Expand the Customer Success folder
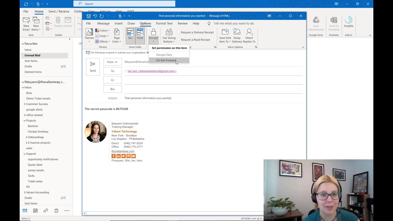Screen dimensions: 393x221 [x=25, y=104]
